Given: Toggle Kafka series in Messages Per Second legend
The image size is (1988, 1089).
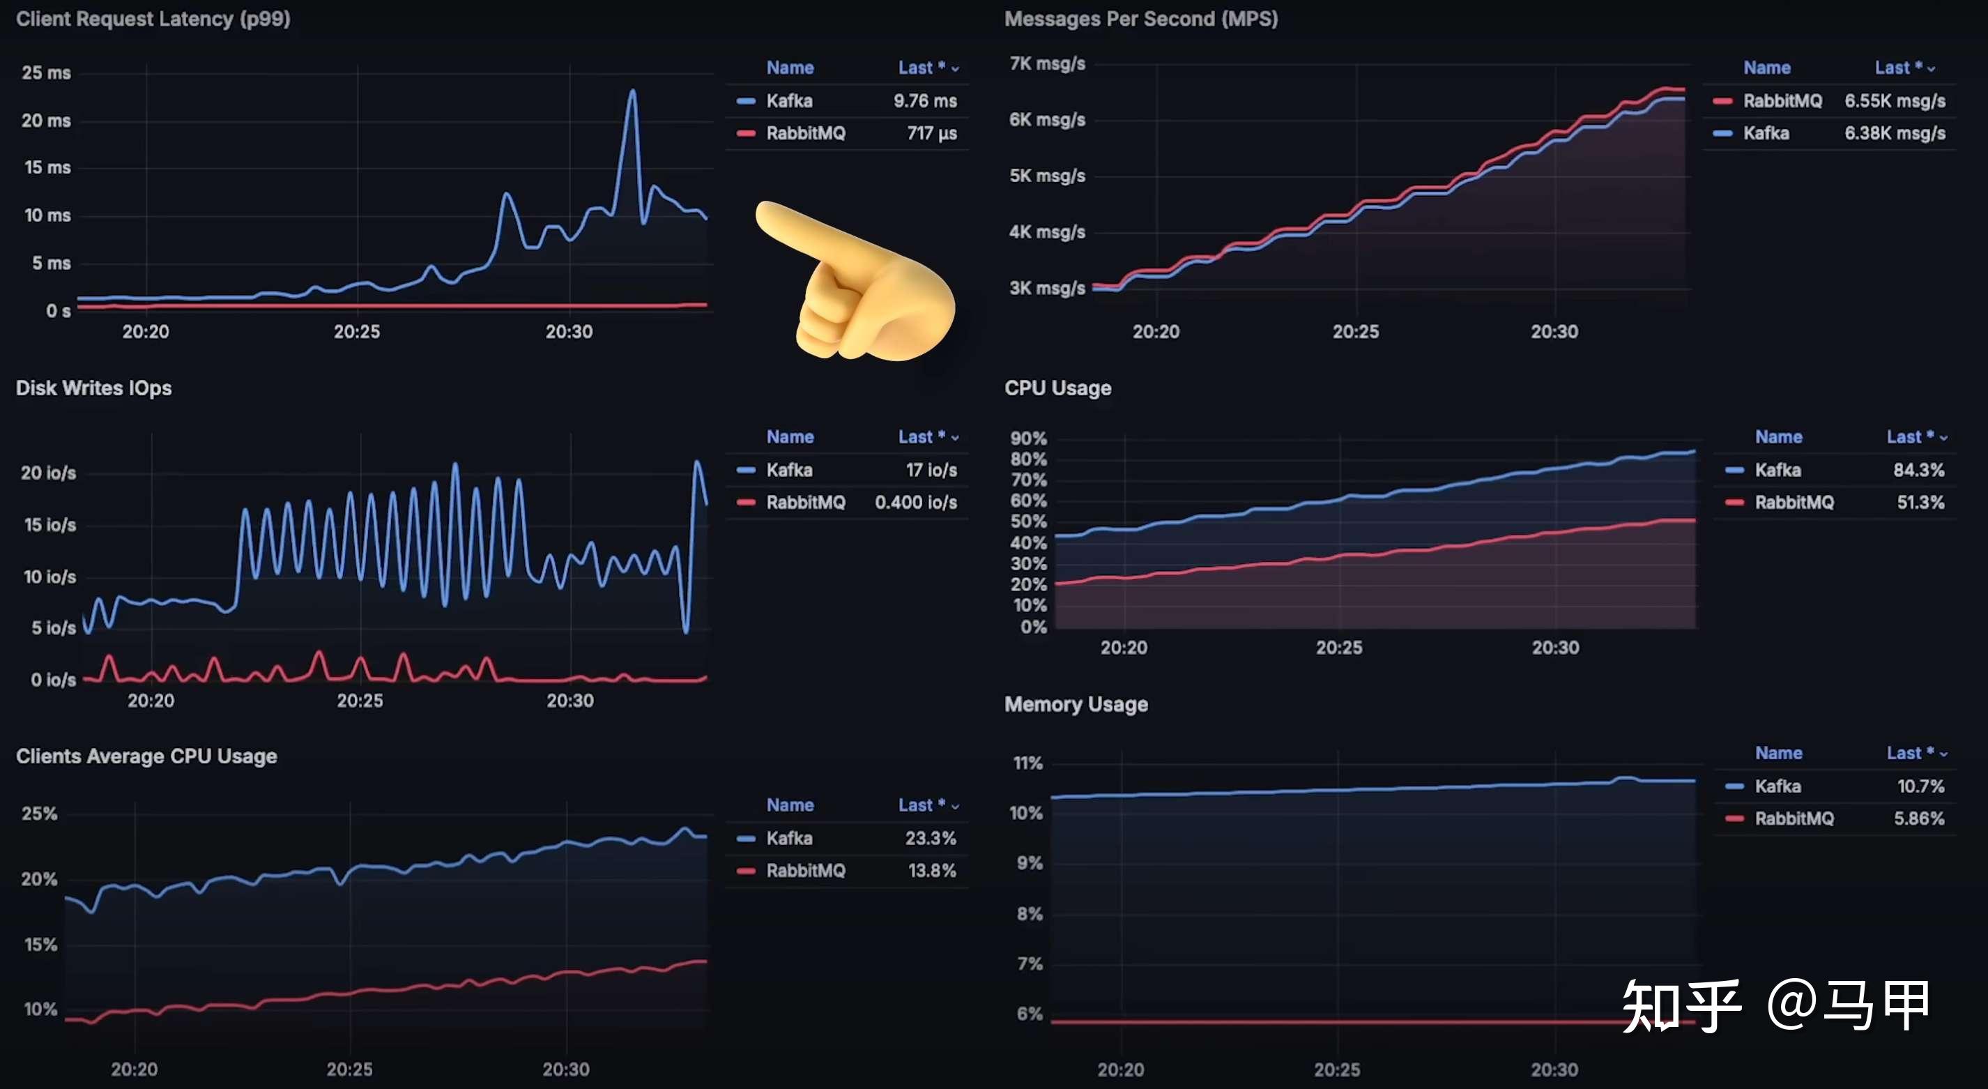Looking at the screenshot, I should click(1766, 134).
